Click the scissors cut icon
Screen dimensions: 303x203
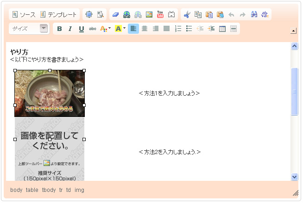(187, 14)
